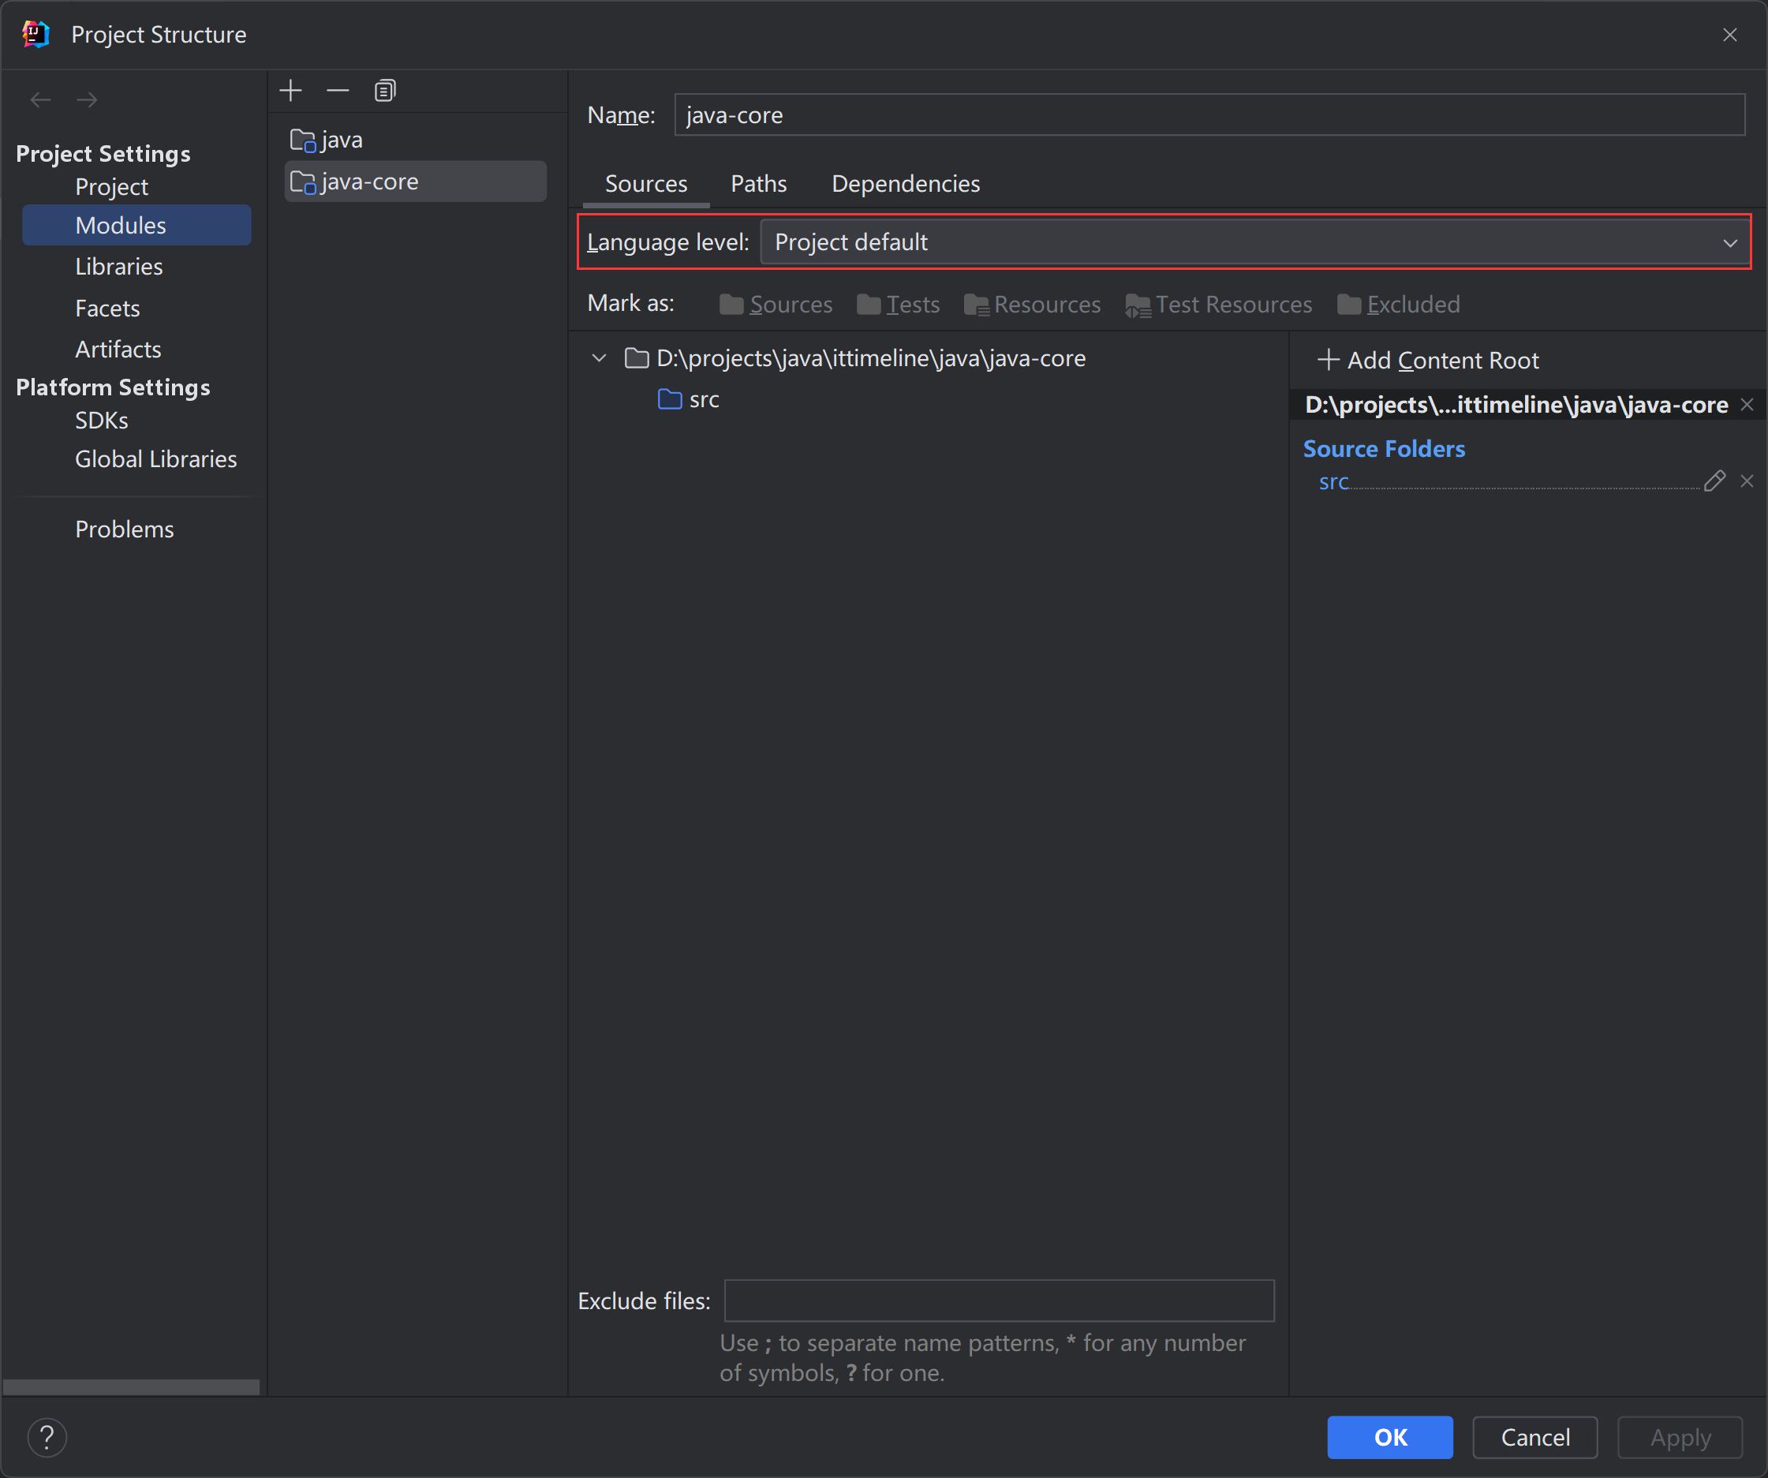Select the java-core module in the list
This screenshot has height=1478, width=1768.
(416, 181)
